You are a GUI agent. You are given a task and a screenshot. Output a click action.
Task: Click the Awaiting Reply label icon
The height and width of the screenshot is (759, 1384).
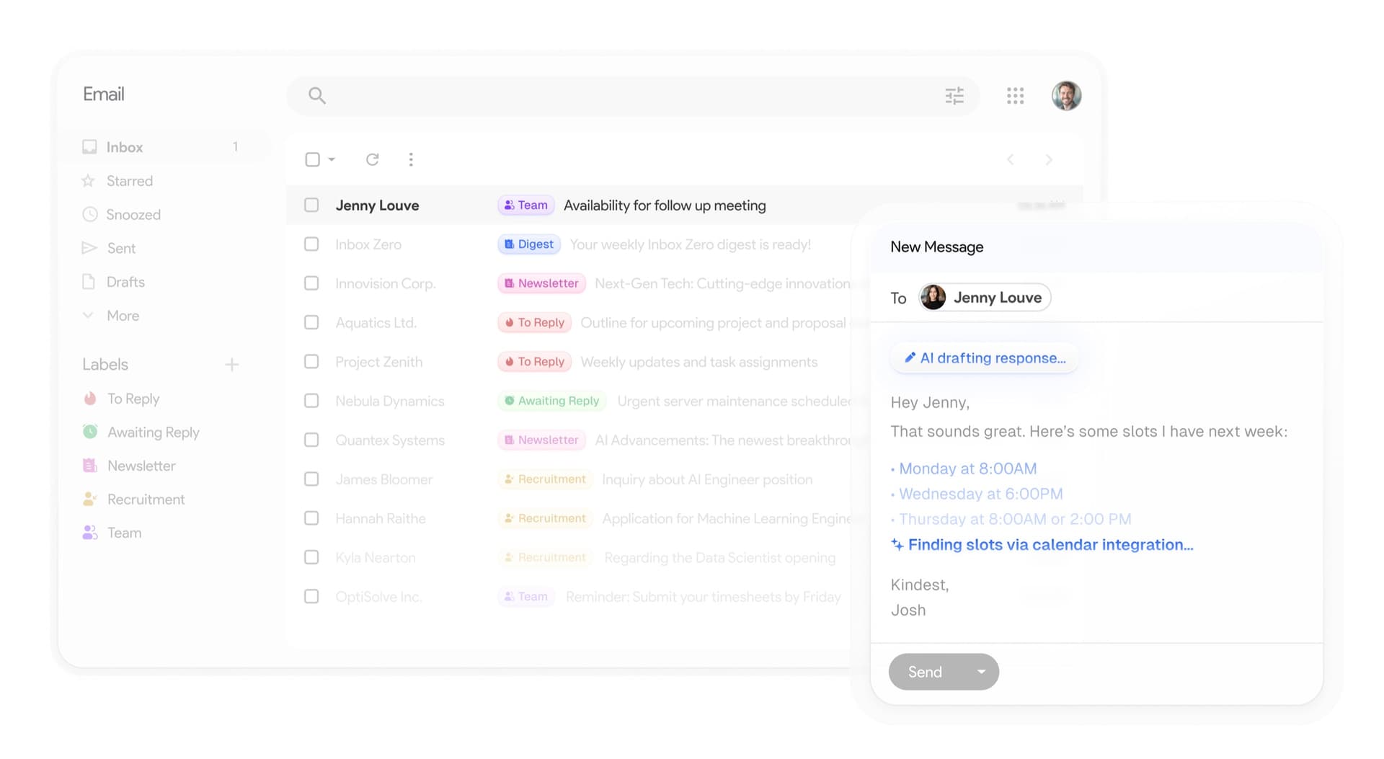(90, 432)
